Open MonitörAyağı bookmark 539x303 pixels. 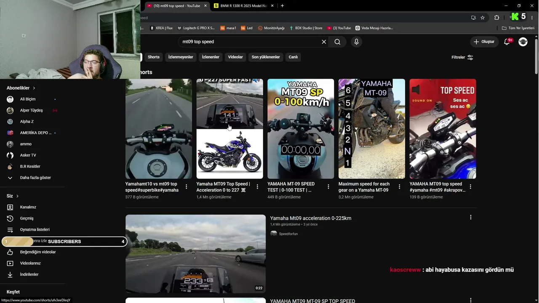tap(271, 28)
